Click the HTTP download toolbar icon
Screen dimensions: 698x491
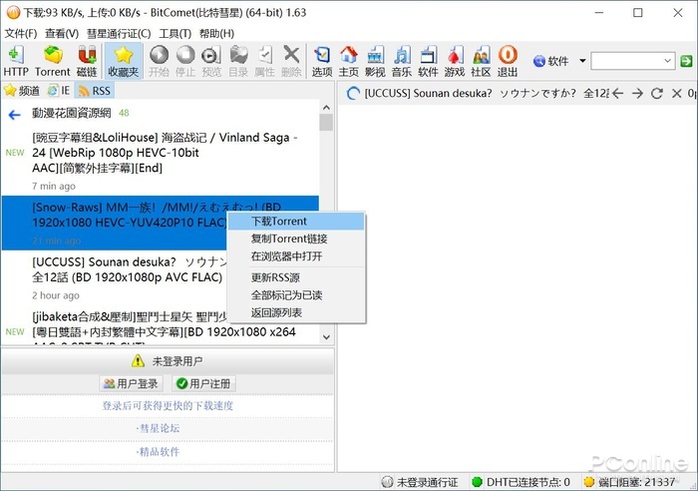(16, 61)
